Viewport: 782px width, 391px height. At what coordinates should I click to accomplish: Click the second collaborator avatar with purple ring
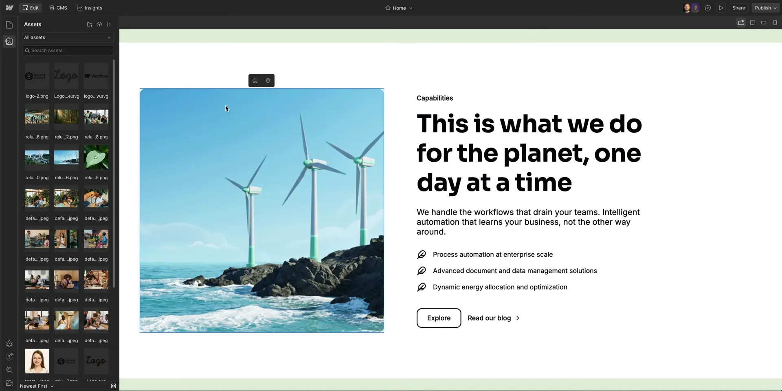pyautogui.click(x=695, y=8)
